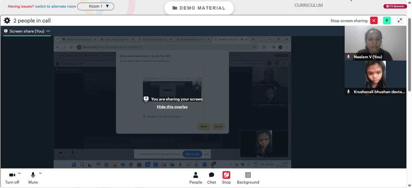Select Neelam V (You) video tile

(375, 43)
